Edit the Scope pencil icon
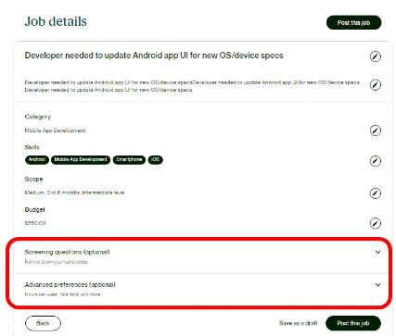 tap(376, 193)
